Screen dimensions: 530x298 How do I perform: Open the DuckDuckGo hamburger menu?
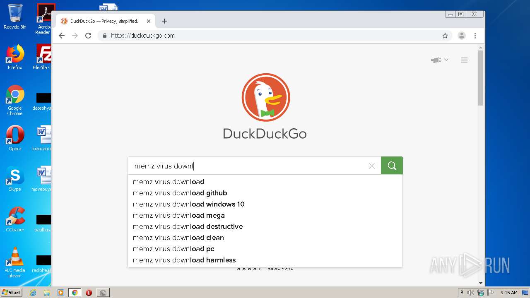click(x=464, y=60)
